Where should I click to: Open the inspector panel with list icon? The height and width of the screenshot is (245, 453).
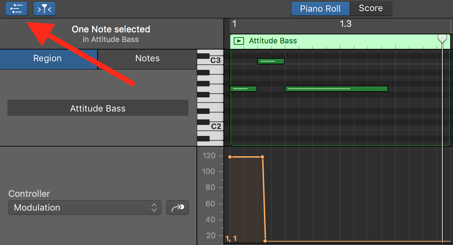(x=16, y=9)
